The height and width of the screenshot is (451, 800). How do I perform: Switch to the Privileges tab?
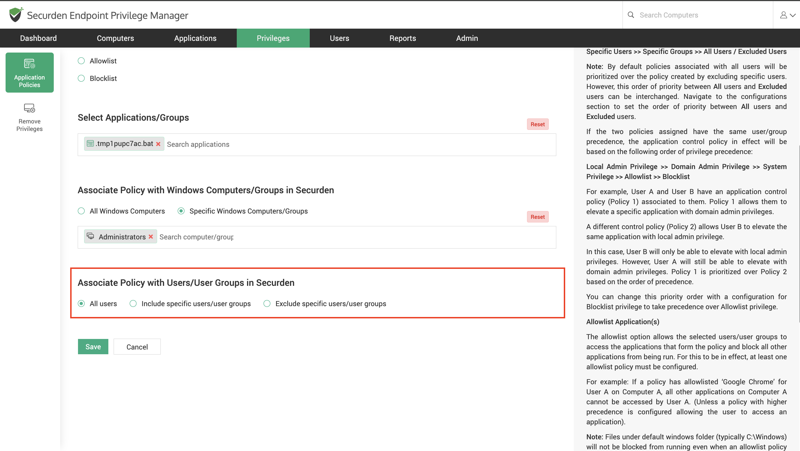[273, 38]
